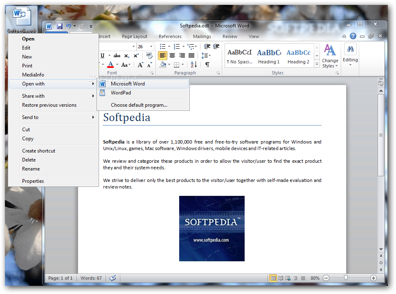
Task: Click Choose default program option
Action: pyautogui.click(x=143, y=105)
